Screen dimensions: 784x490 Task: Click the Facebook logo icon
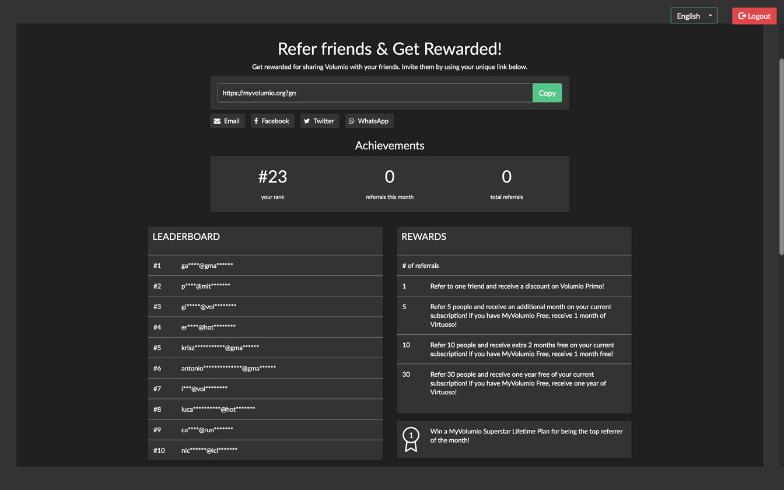tap(256, 121)
